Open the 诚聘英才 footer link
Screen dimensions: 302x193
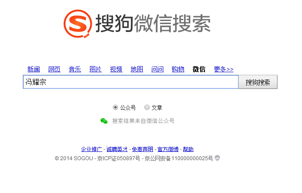pyautogui.click(x=117, y=149)
